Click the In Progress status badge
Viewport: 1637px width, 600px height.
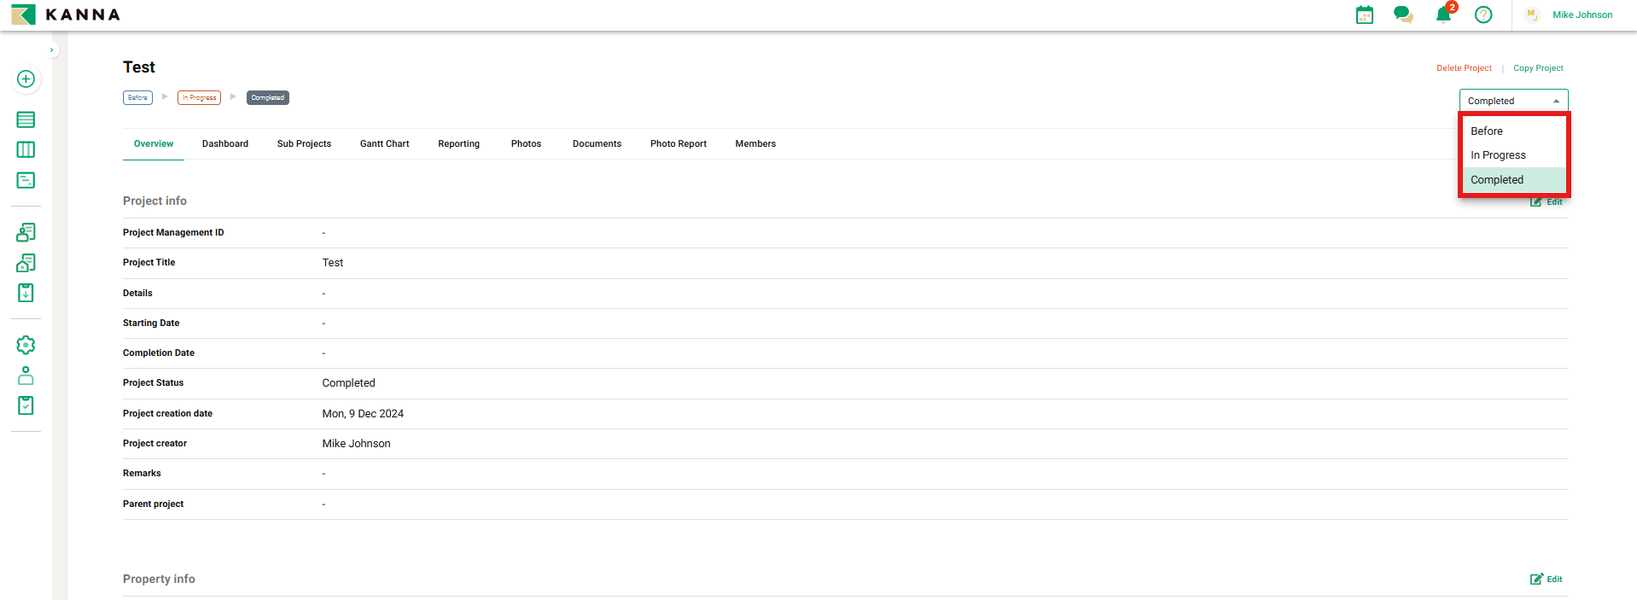coord(199,98)
